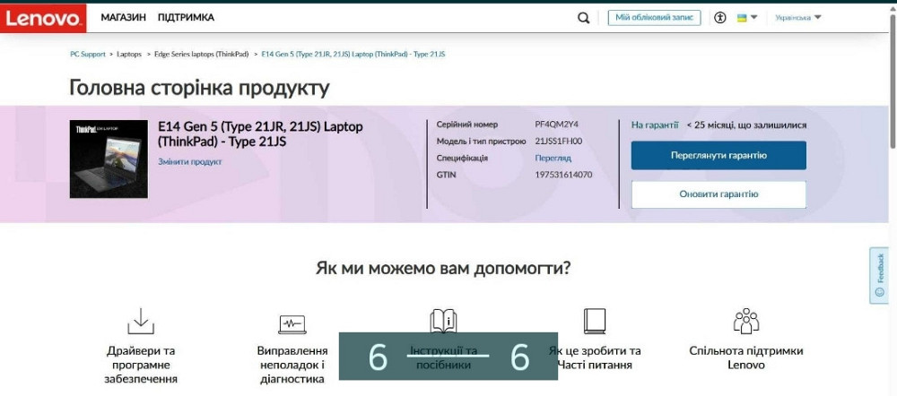Open accessibility options icon
The image size is (897, 396).
pos(720,18)
